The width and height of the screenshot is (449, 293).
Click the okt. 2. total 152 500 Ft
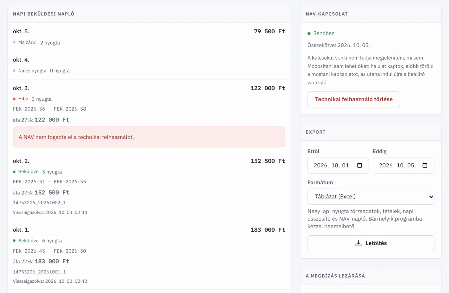[x=268, y=161]
